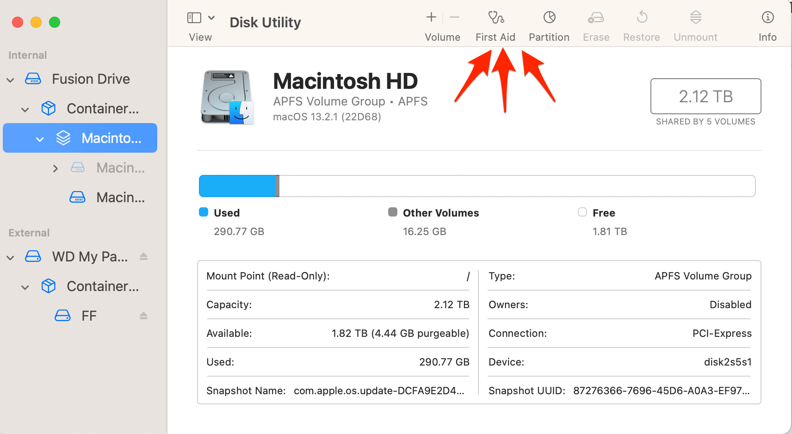Select the FF volume in sidebar

[88, 316]
